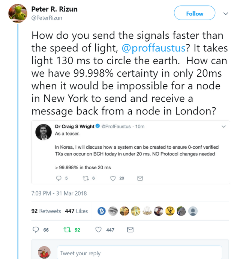Viewport: 240px width, 259px height.
Task: Click envelope icon in quoted tweet
Action: (140, 178)
